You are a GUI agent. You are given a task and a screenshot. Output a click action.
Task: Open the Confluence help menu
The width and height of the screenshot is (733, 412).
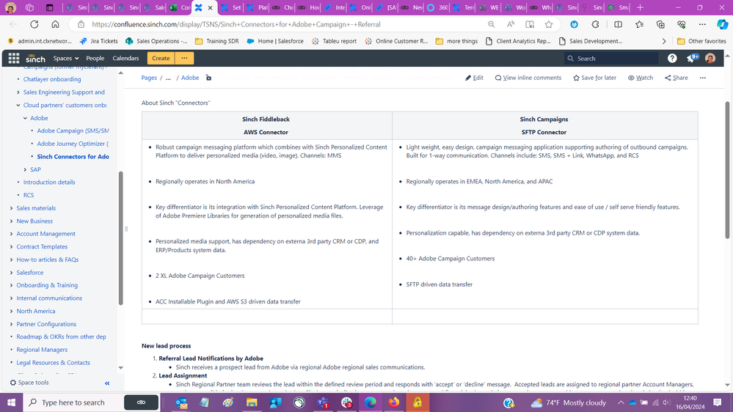[672, 59]
